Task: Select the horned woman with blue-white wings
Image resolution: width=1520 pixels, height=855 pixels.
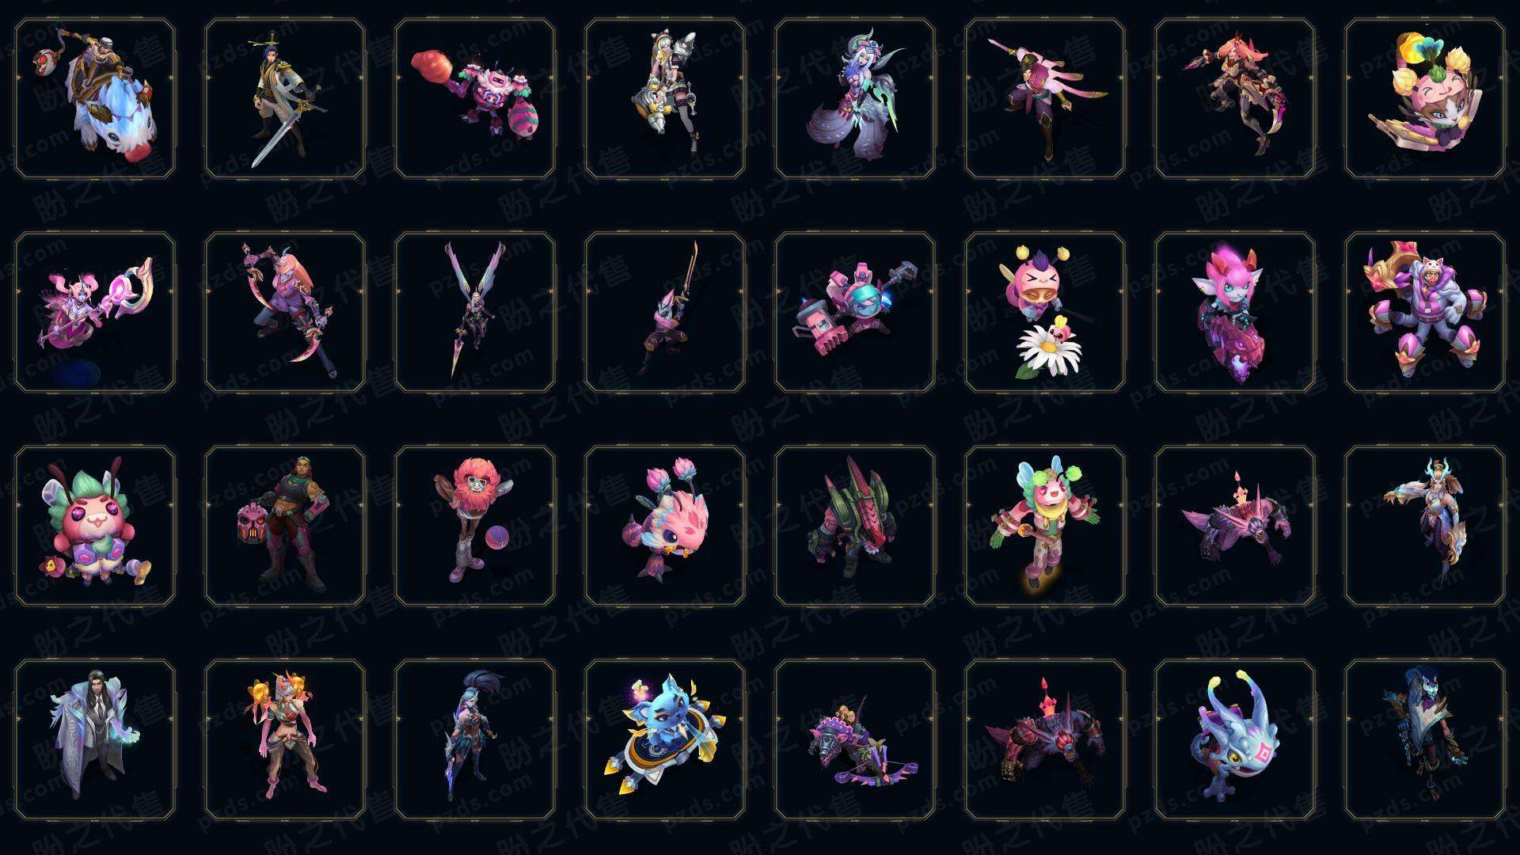Action: coord(1425,526)
